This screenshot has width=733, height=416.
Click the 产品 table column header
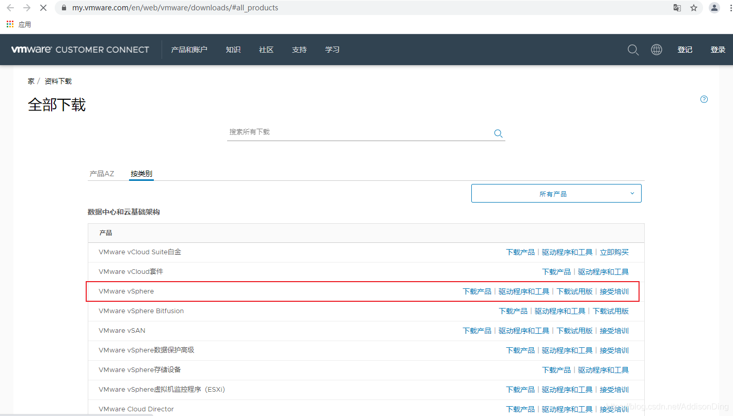[106, 233]
